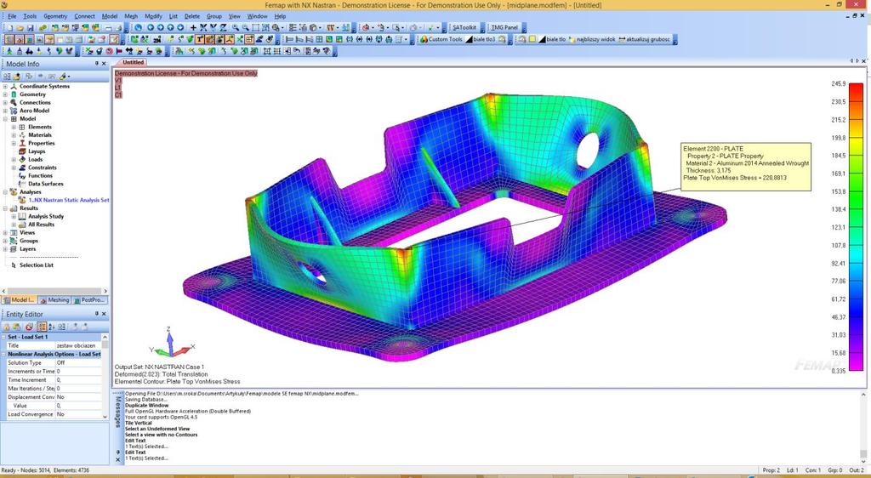871x478 pixels.
Task: Click the SAToolkit button
Action: point(464,27)
